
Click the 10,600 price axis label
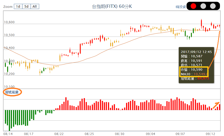point(9,22)
